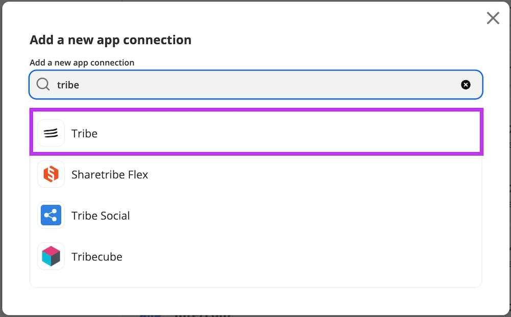This screenshot has width=511, height=317.
Task: Pick the Tribe Social label
Action: coord(101,215)
